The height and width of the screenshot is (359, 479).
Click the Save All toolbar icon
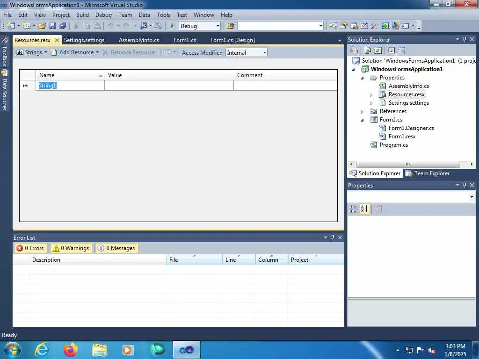click(63, 26)
